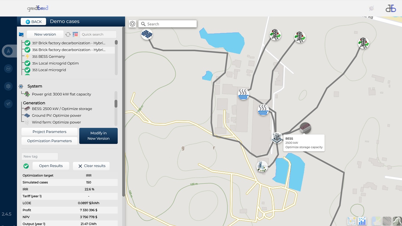Switch to the terrain map layer
The width and height of the screenshot is (402, 226).
pos(397,221)
